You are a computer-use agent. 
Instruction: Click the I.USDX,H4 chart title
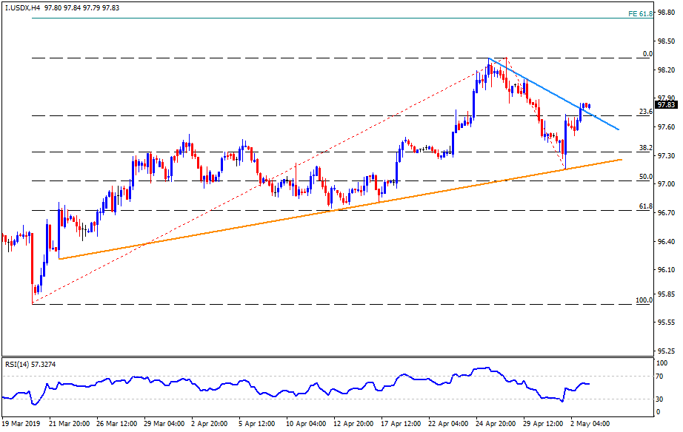[x=21, y=7]
